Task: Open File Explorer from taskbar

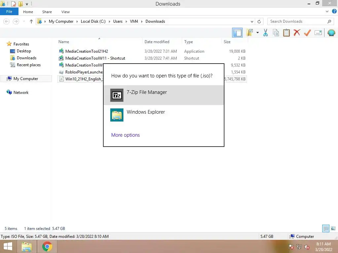Action: pyautogui.click(x=26, y=246)
